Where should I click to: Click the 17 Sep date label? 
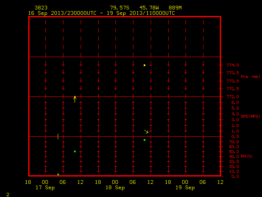coord(45,188)
